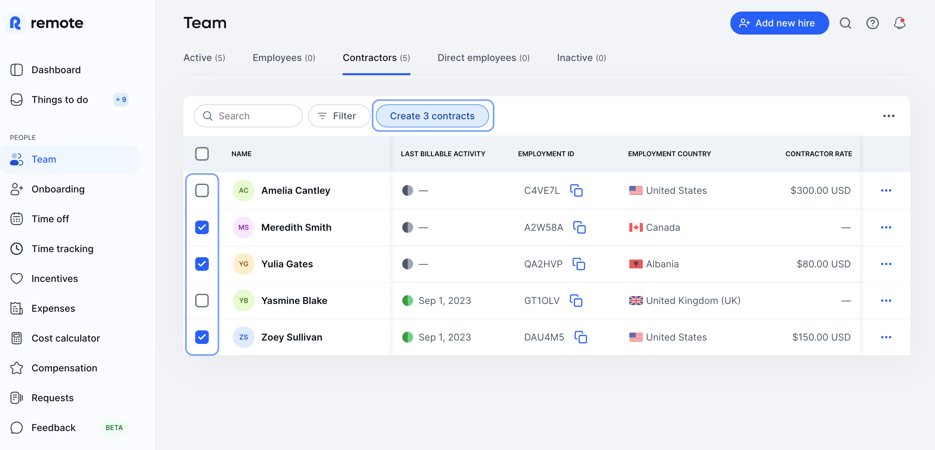The height and width of the screenshot is (450, 935).
Task: Open the table's three-dot options menu
Action: pos(889,116)
